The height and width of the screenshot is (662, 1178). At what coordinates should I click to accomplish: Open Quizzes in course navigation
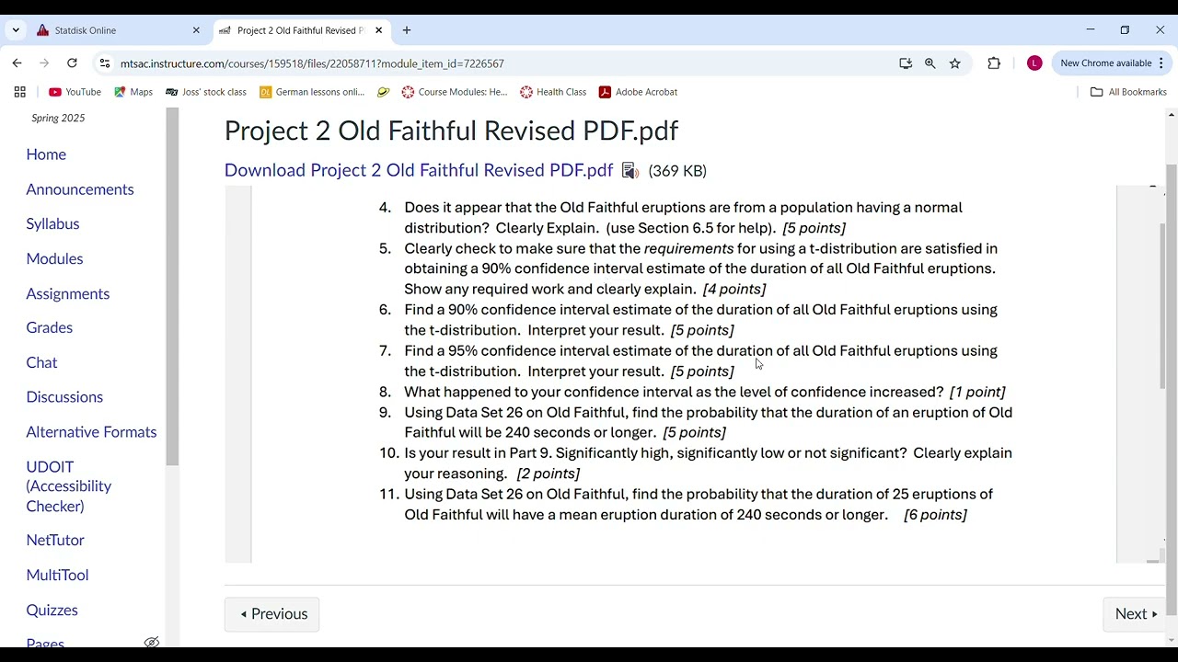tap(52, 610)
